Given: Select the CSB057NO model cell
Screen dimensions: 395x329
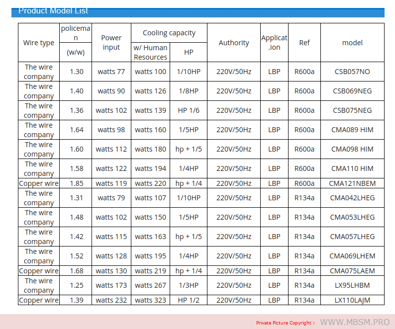Looking at the screenshot, I should [352, 72].
